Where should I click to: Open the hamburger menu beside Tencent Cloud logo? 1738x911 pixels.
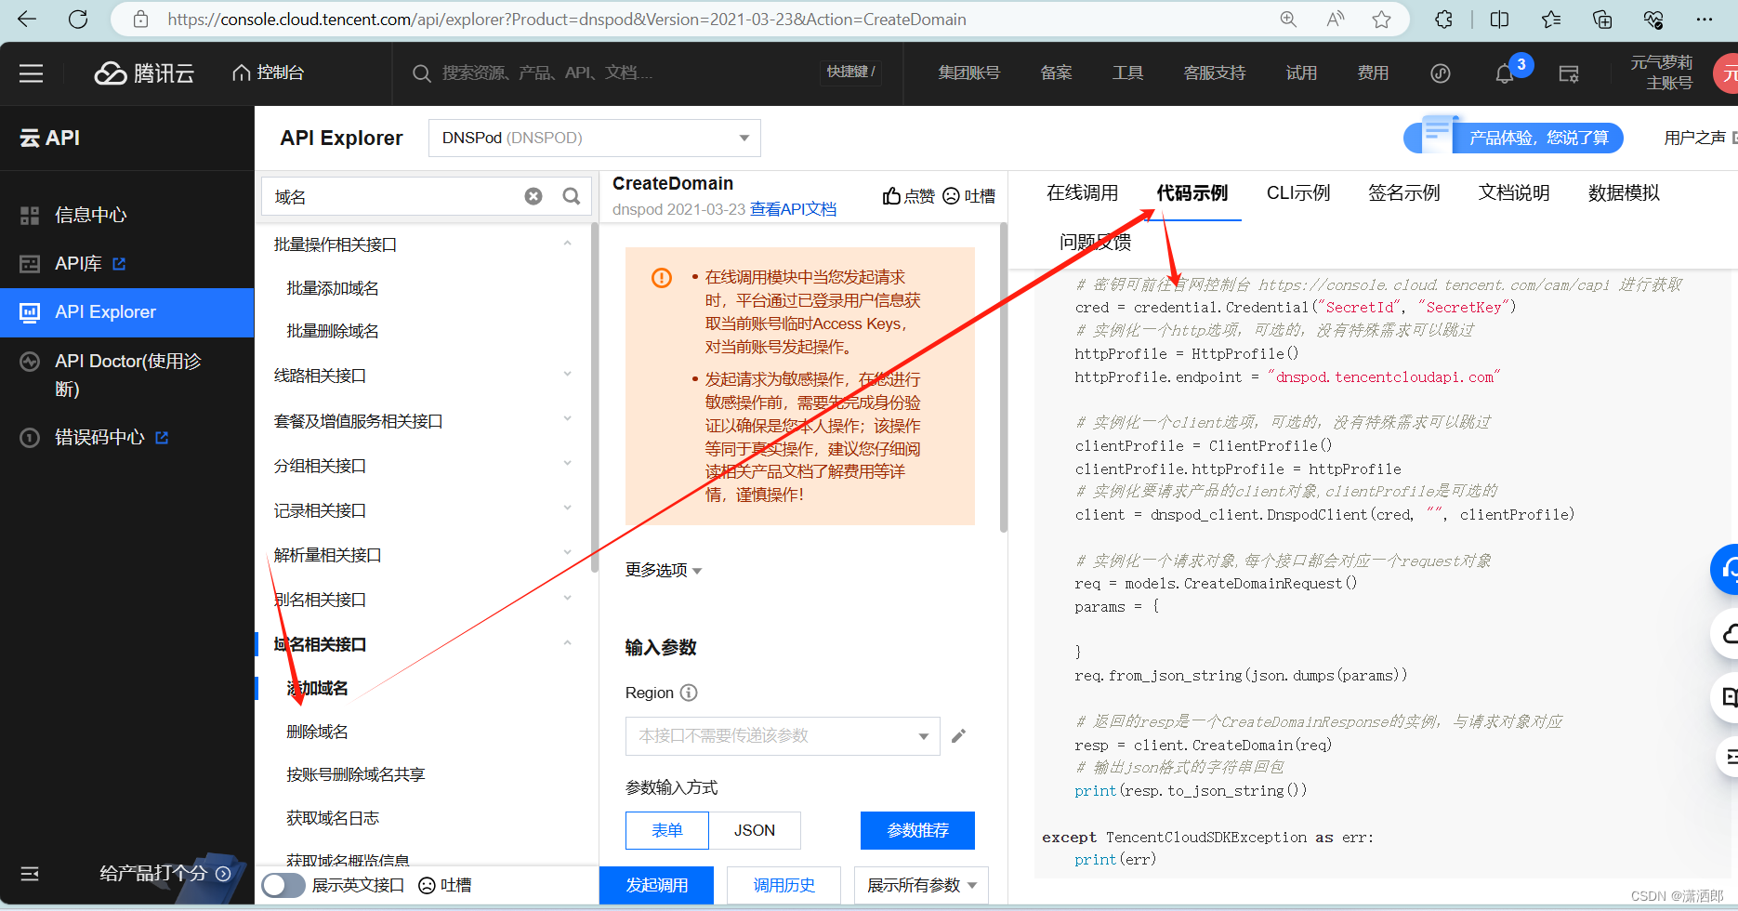point(32,73)
